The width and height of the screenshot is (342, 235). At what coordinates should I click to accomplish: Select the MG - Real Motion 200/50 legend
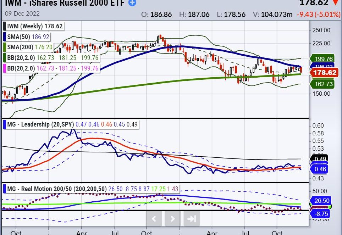coord(91,189)
